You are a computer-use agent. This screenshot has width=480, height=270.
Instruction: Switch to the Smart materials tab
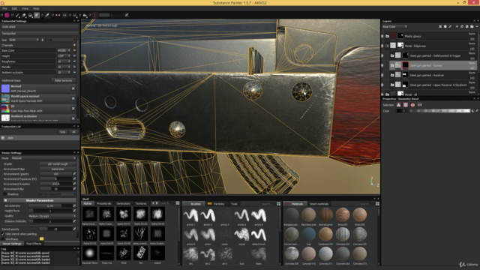(319, 203)
